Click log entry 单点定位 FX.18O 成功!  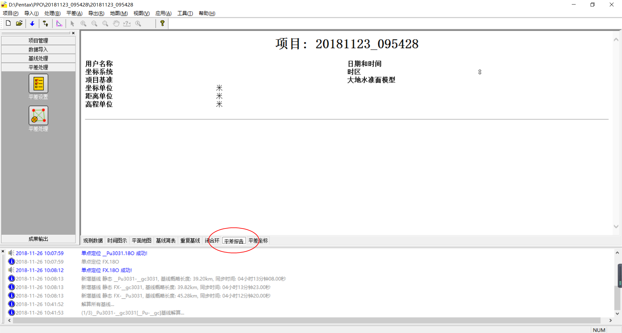click(x=107, y=270)
